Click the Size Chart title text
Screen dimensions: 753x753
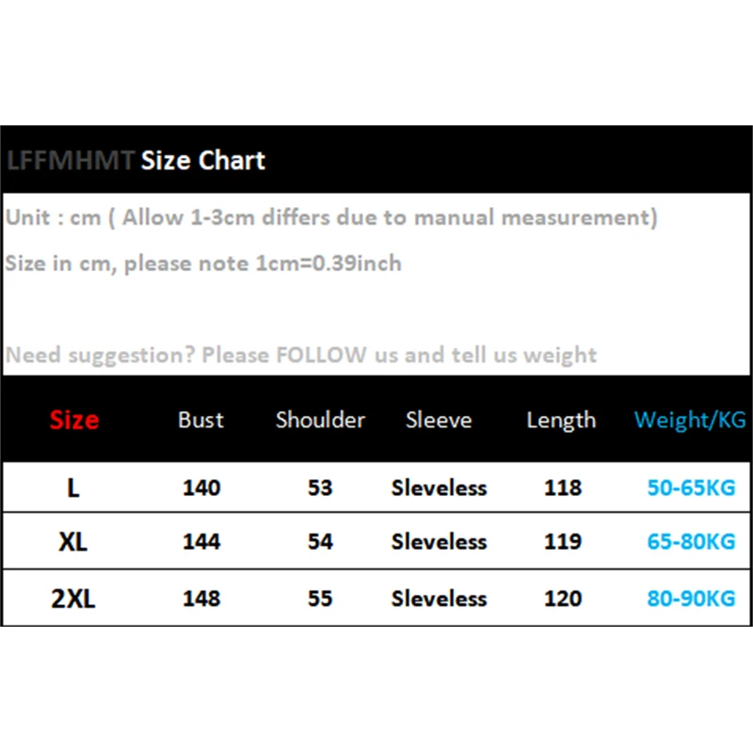click(203, 161)
